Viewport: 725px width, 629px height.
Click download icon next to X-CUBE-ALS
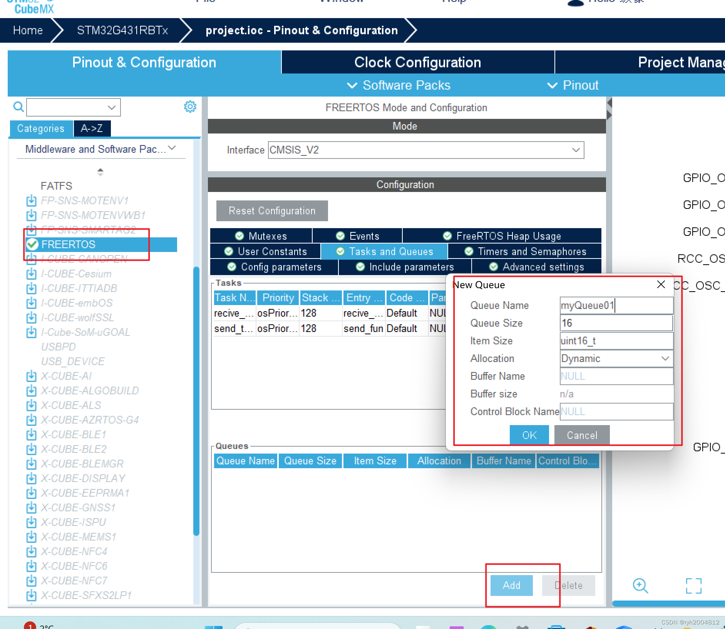click(31, 405)
